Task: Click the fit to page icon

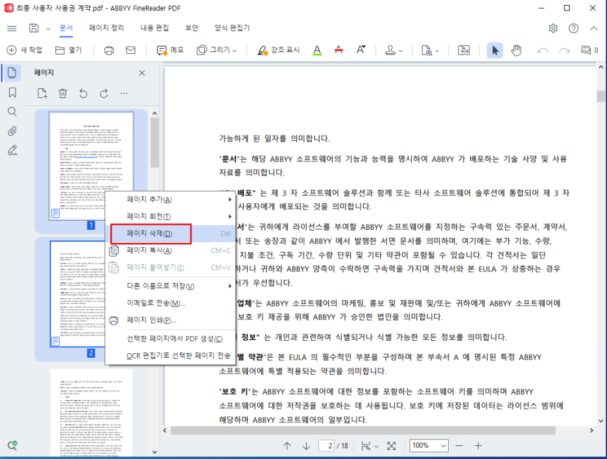Action: (x=392, y=446)
